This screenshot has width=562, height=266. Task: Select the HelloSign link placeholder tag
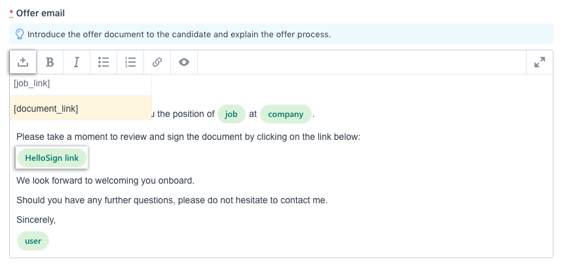(x=52, y=158)
